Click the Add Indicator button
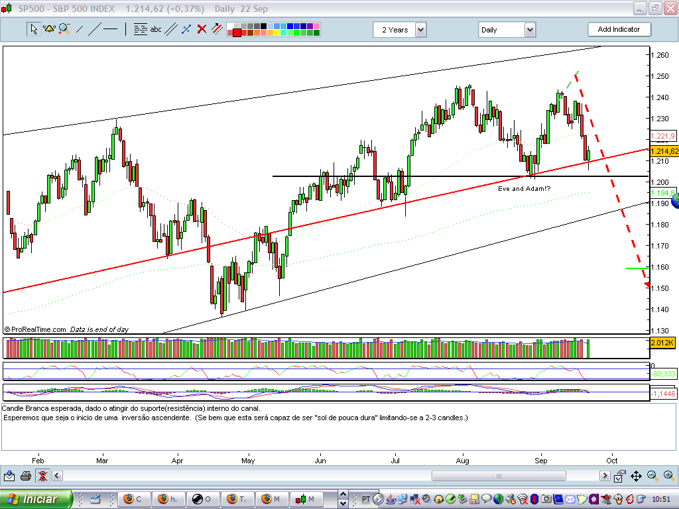Screen dimensions: 679x509 (619, 29)
